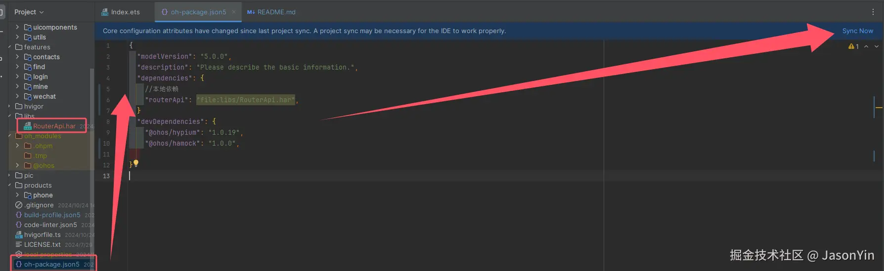Open the Project view dropdown
884x271 pixels.
coord(29,12)
